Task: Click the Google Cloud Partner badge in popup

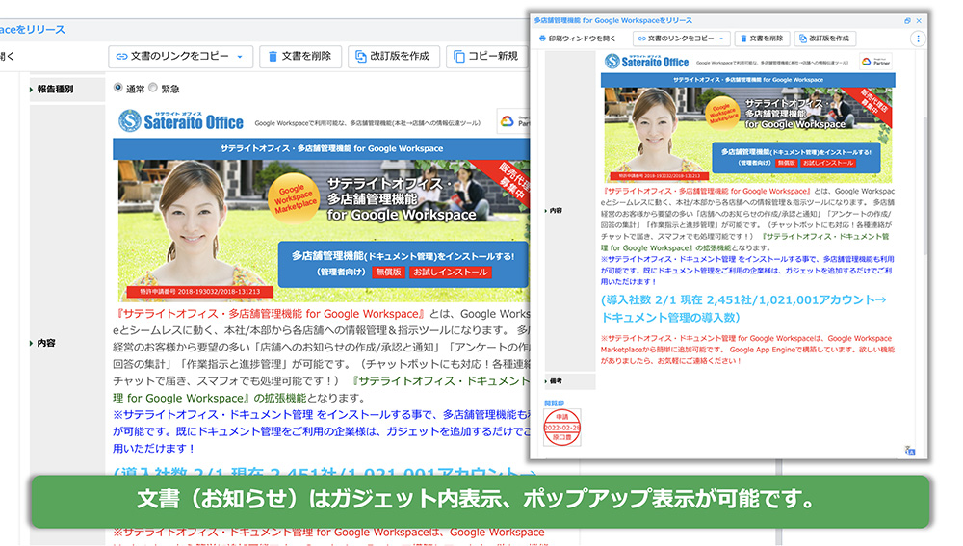Action: (x=875, y=62)
